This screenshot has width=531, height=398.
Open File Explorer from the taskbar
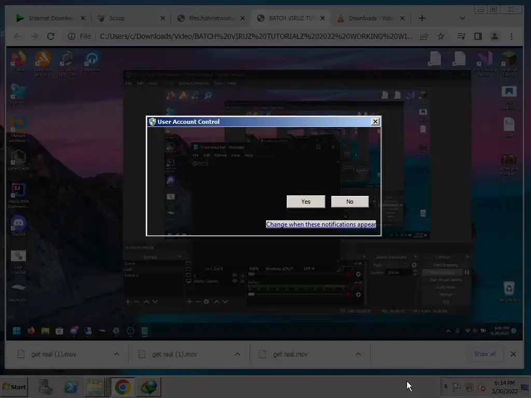tap(95, 387)
